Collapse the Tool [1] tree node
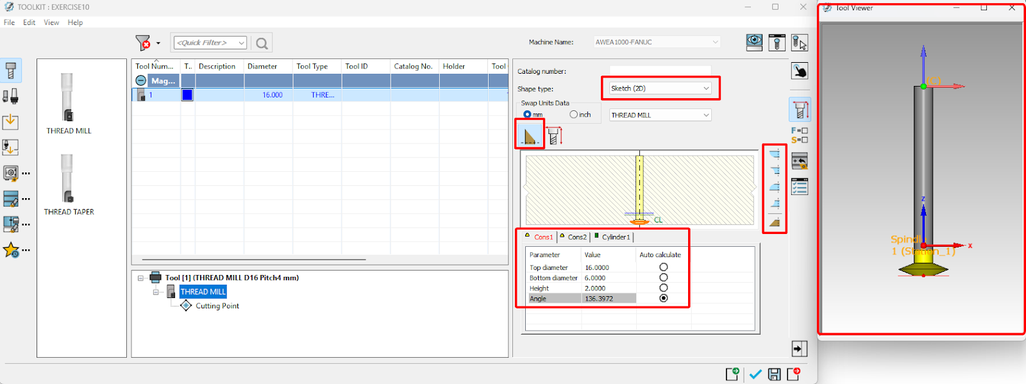Viewport: 1026px width, 384px height. tap(140, 278)
